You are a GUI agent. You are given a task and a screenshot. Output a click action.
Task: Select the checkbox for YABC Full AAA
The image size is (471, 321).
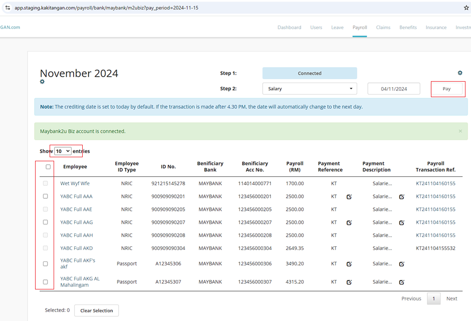tap(46, 196)
